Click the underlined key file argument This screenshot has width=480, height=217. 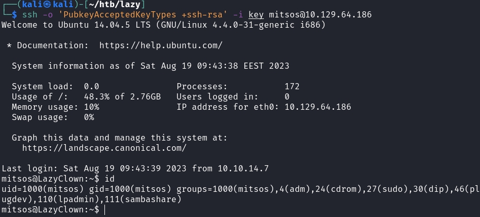coord(256,15)
